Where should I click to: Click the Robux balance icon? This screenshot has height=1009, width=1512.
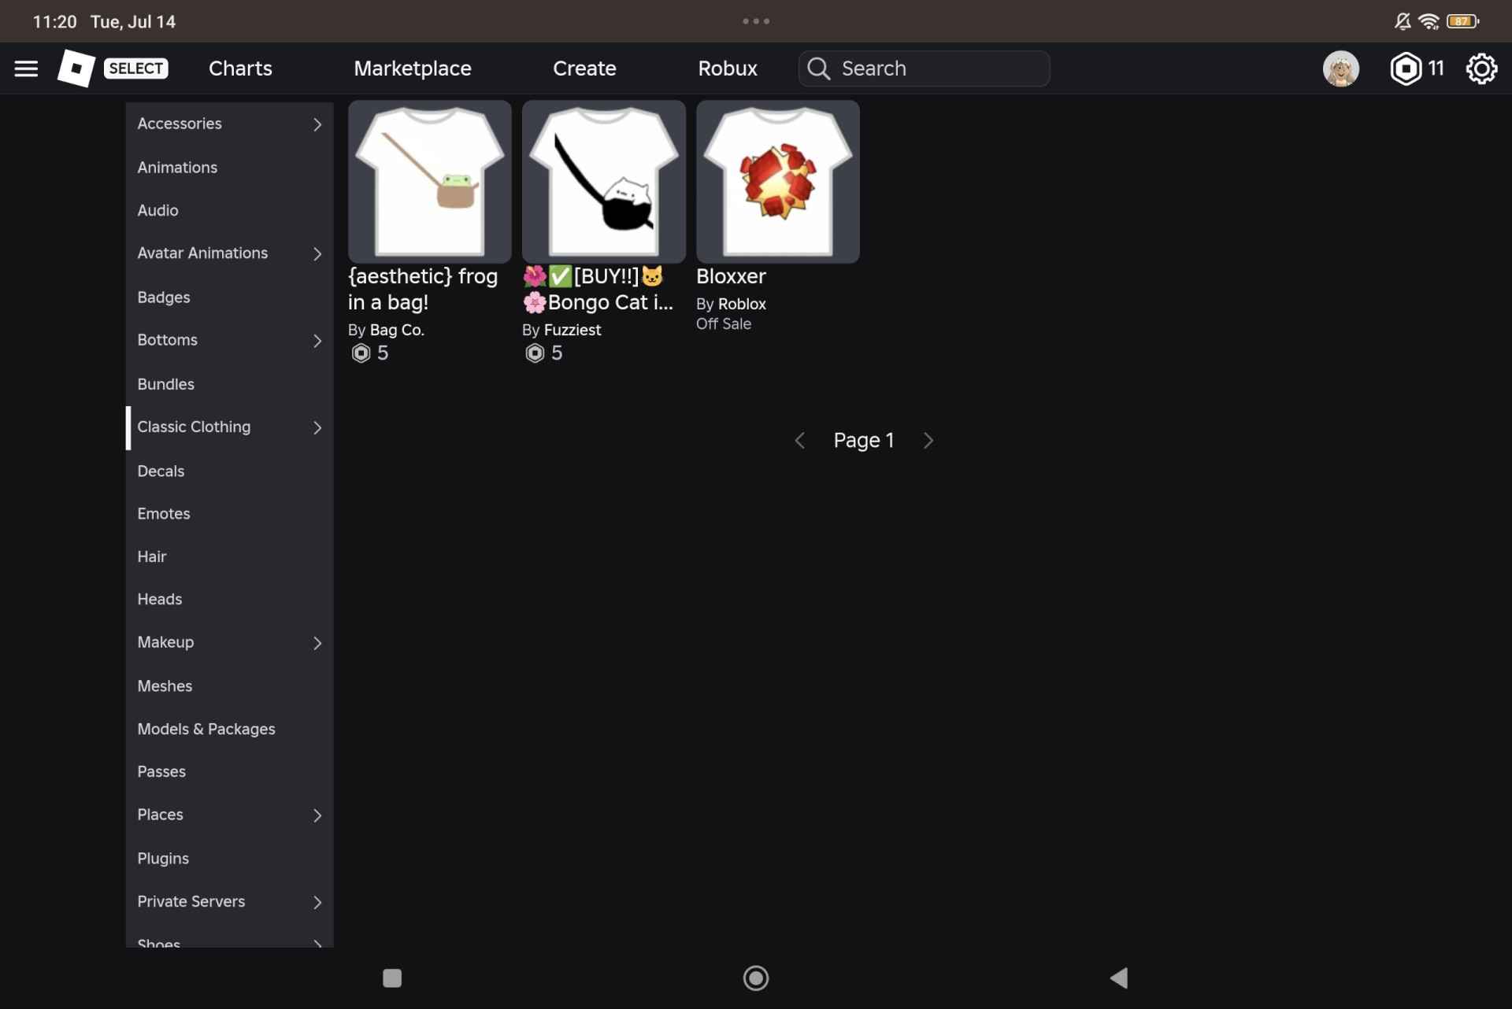pos(1406,68)
